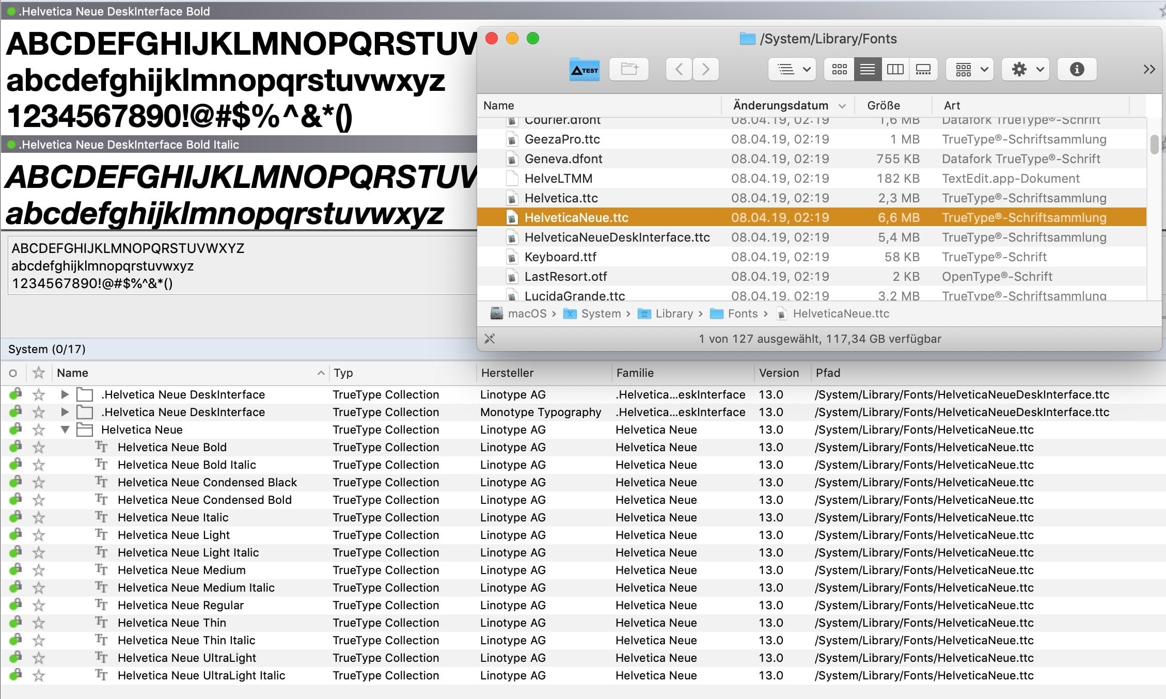Select Keyboard.ttf in Finder list

(x=812, y=257)
